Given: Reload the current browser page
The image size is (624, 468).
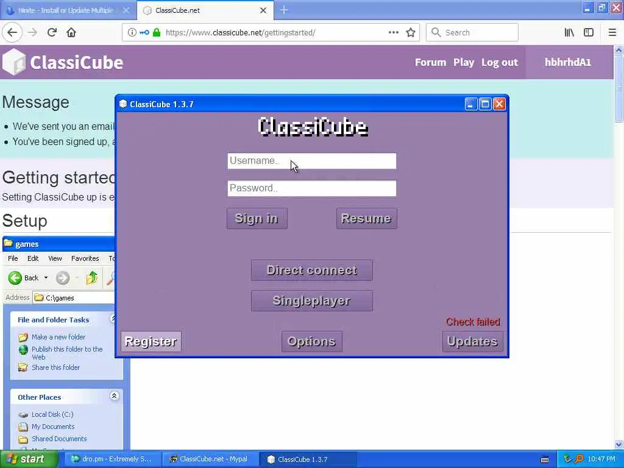Looking at the screenshot, I should point(52,32).
